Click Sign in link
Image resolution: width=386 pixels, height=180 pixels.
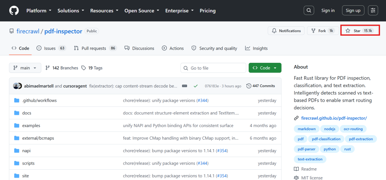click(328, 10)
